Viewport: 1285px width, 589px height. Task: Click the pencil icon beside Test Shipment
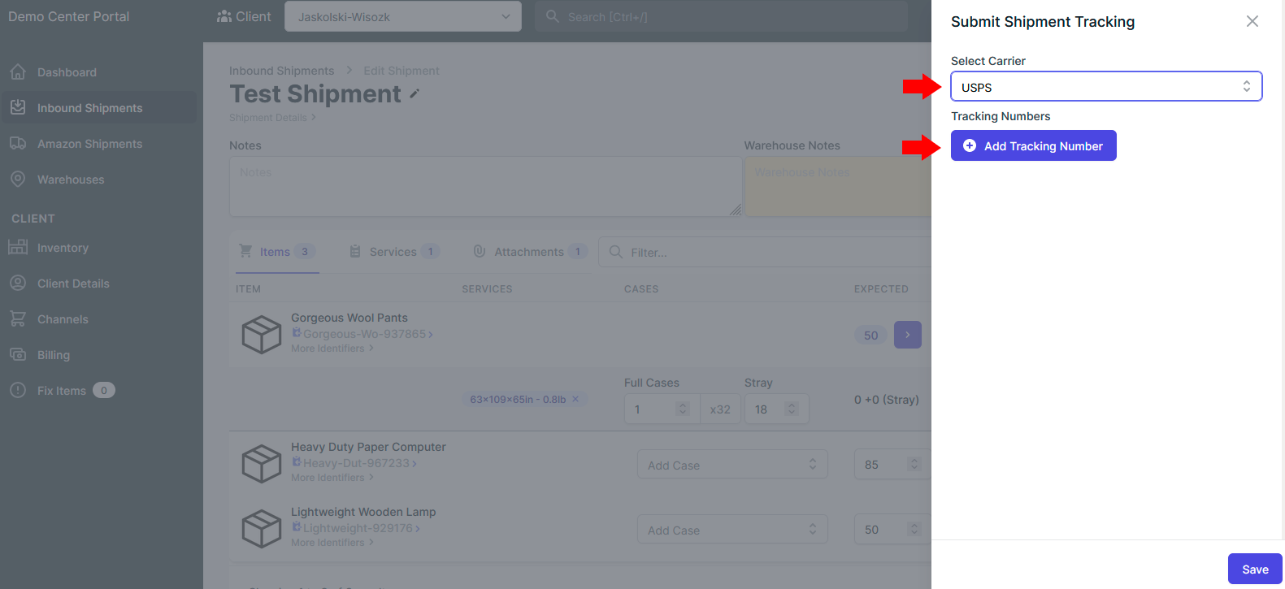415,94
